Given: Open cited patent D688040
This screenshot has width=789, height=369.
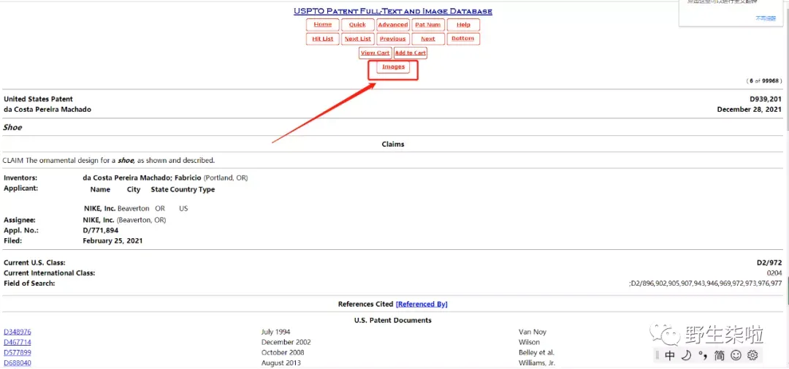Looking at the screenshot, I should tap(18, 363).
